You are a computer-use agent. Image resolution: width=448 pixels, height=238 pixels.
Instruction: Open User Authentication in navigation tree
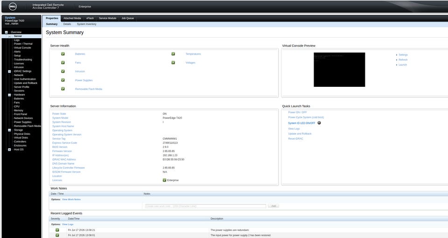[x=25, y=79]
